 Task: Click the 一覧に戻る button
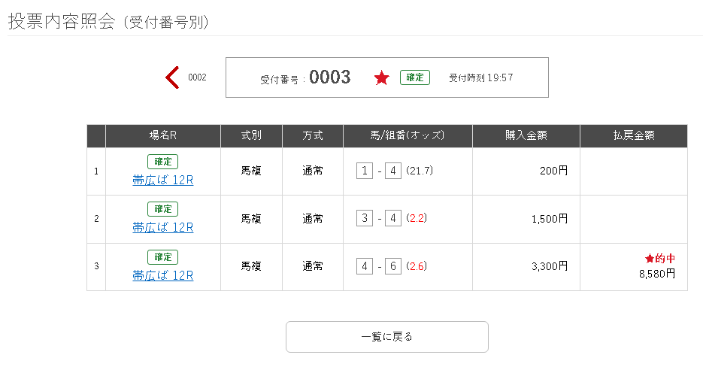click(387, 337)
